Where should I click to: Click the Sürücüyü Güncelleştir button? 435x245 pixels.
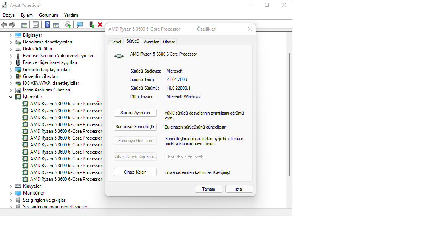pyautogui.click(x=135, y=127)
